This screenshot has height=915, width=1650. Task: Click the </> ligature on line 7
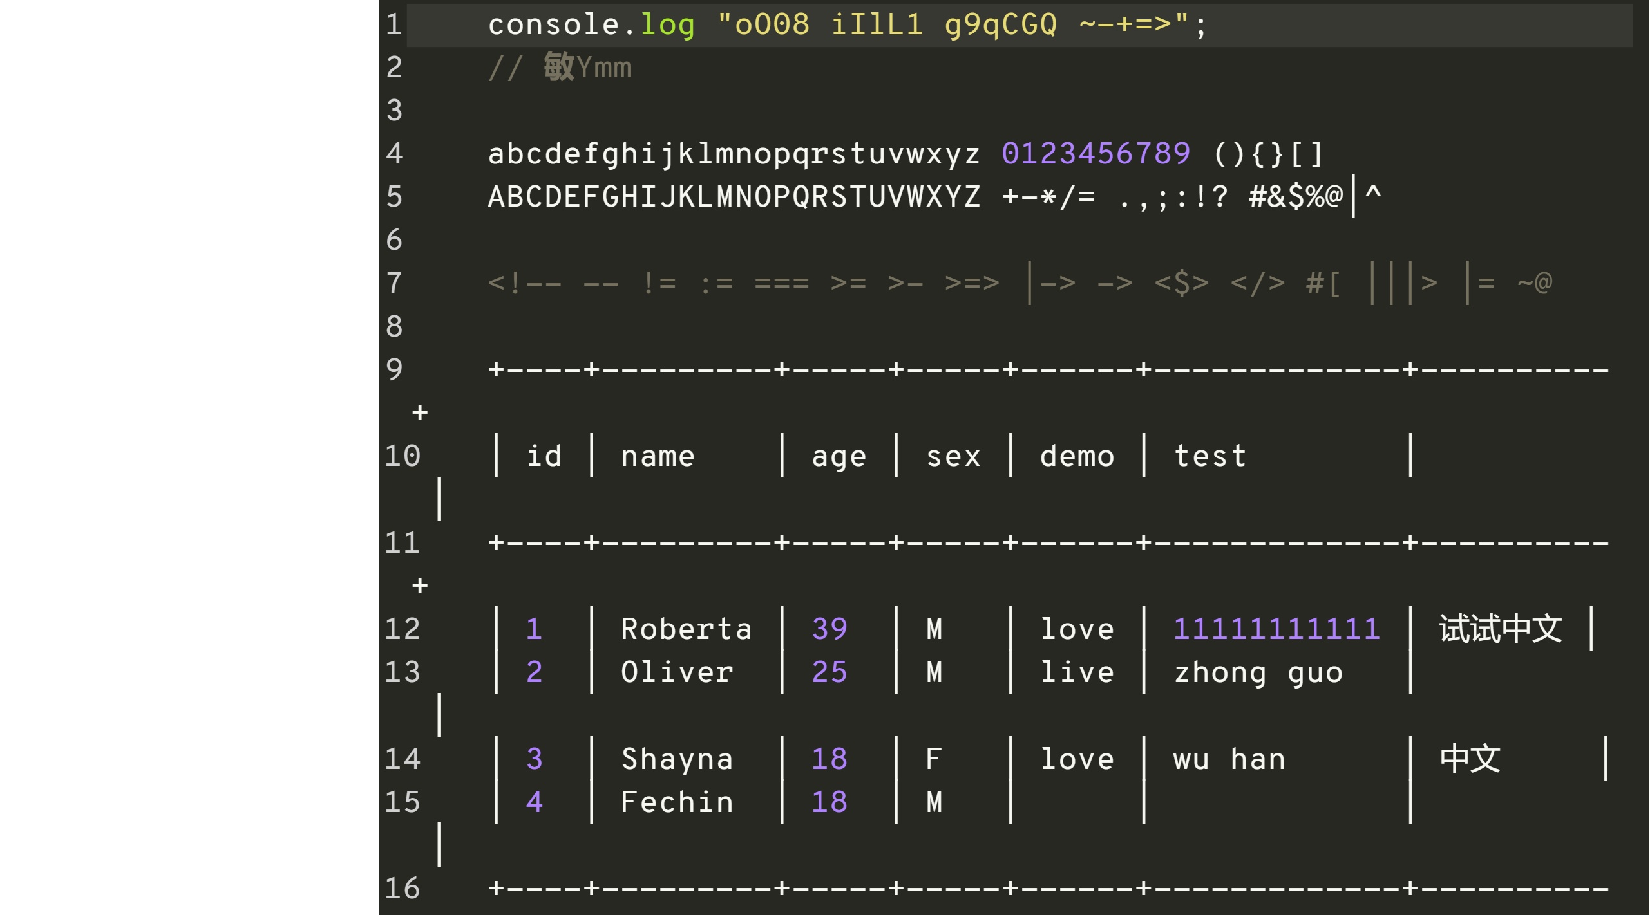pos(1258,283)
